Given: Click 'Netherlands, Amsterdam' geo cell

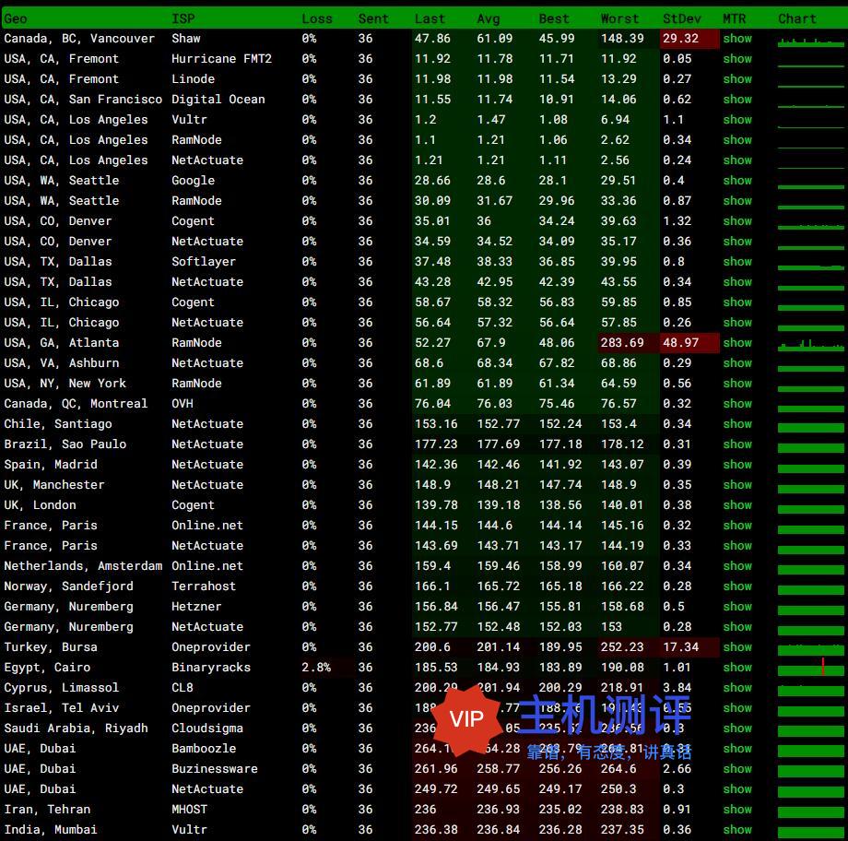Looking at the screenshot, I should [83, 566].
